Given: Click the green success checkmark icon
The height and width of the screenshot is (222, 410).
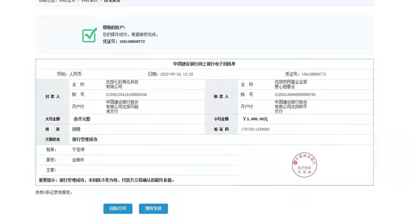Looking at the screenshot, I should click(90, 35).
